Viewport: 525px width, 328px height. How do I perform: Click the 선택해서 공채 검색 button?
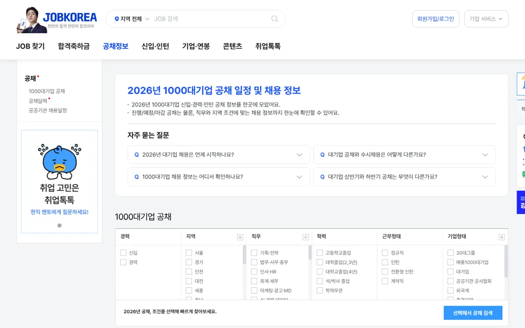point(473,313)
